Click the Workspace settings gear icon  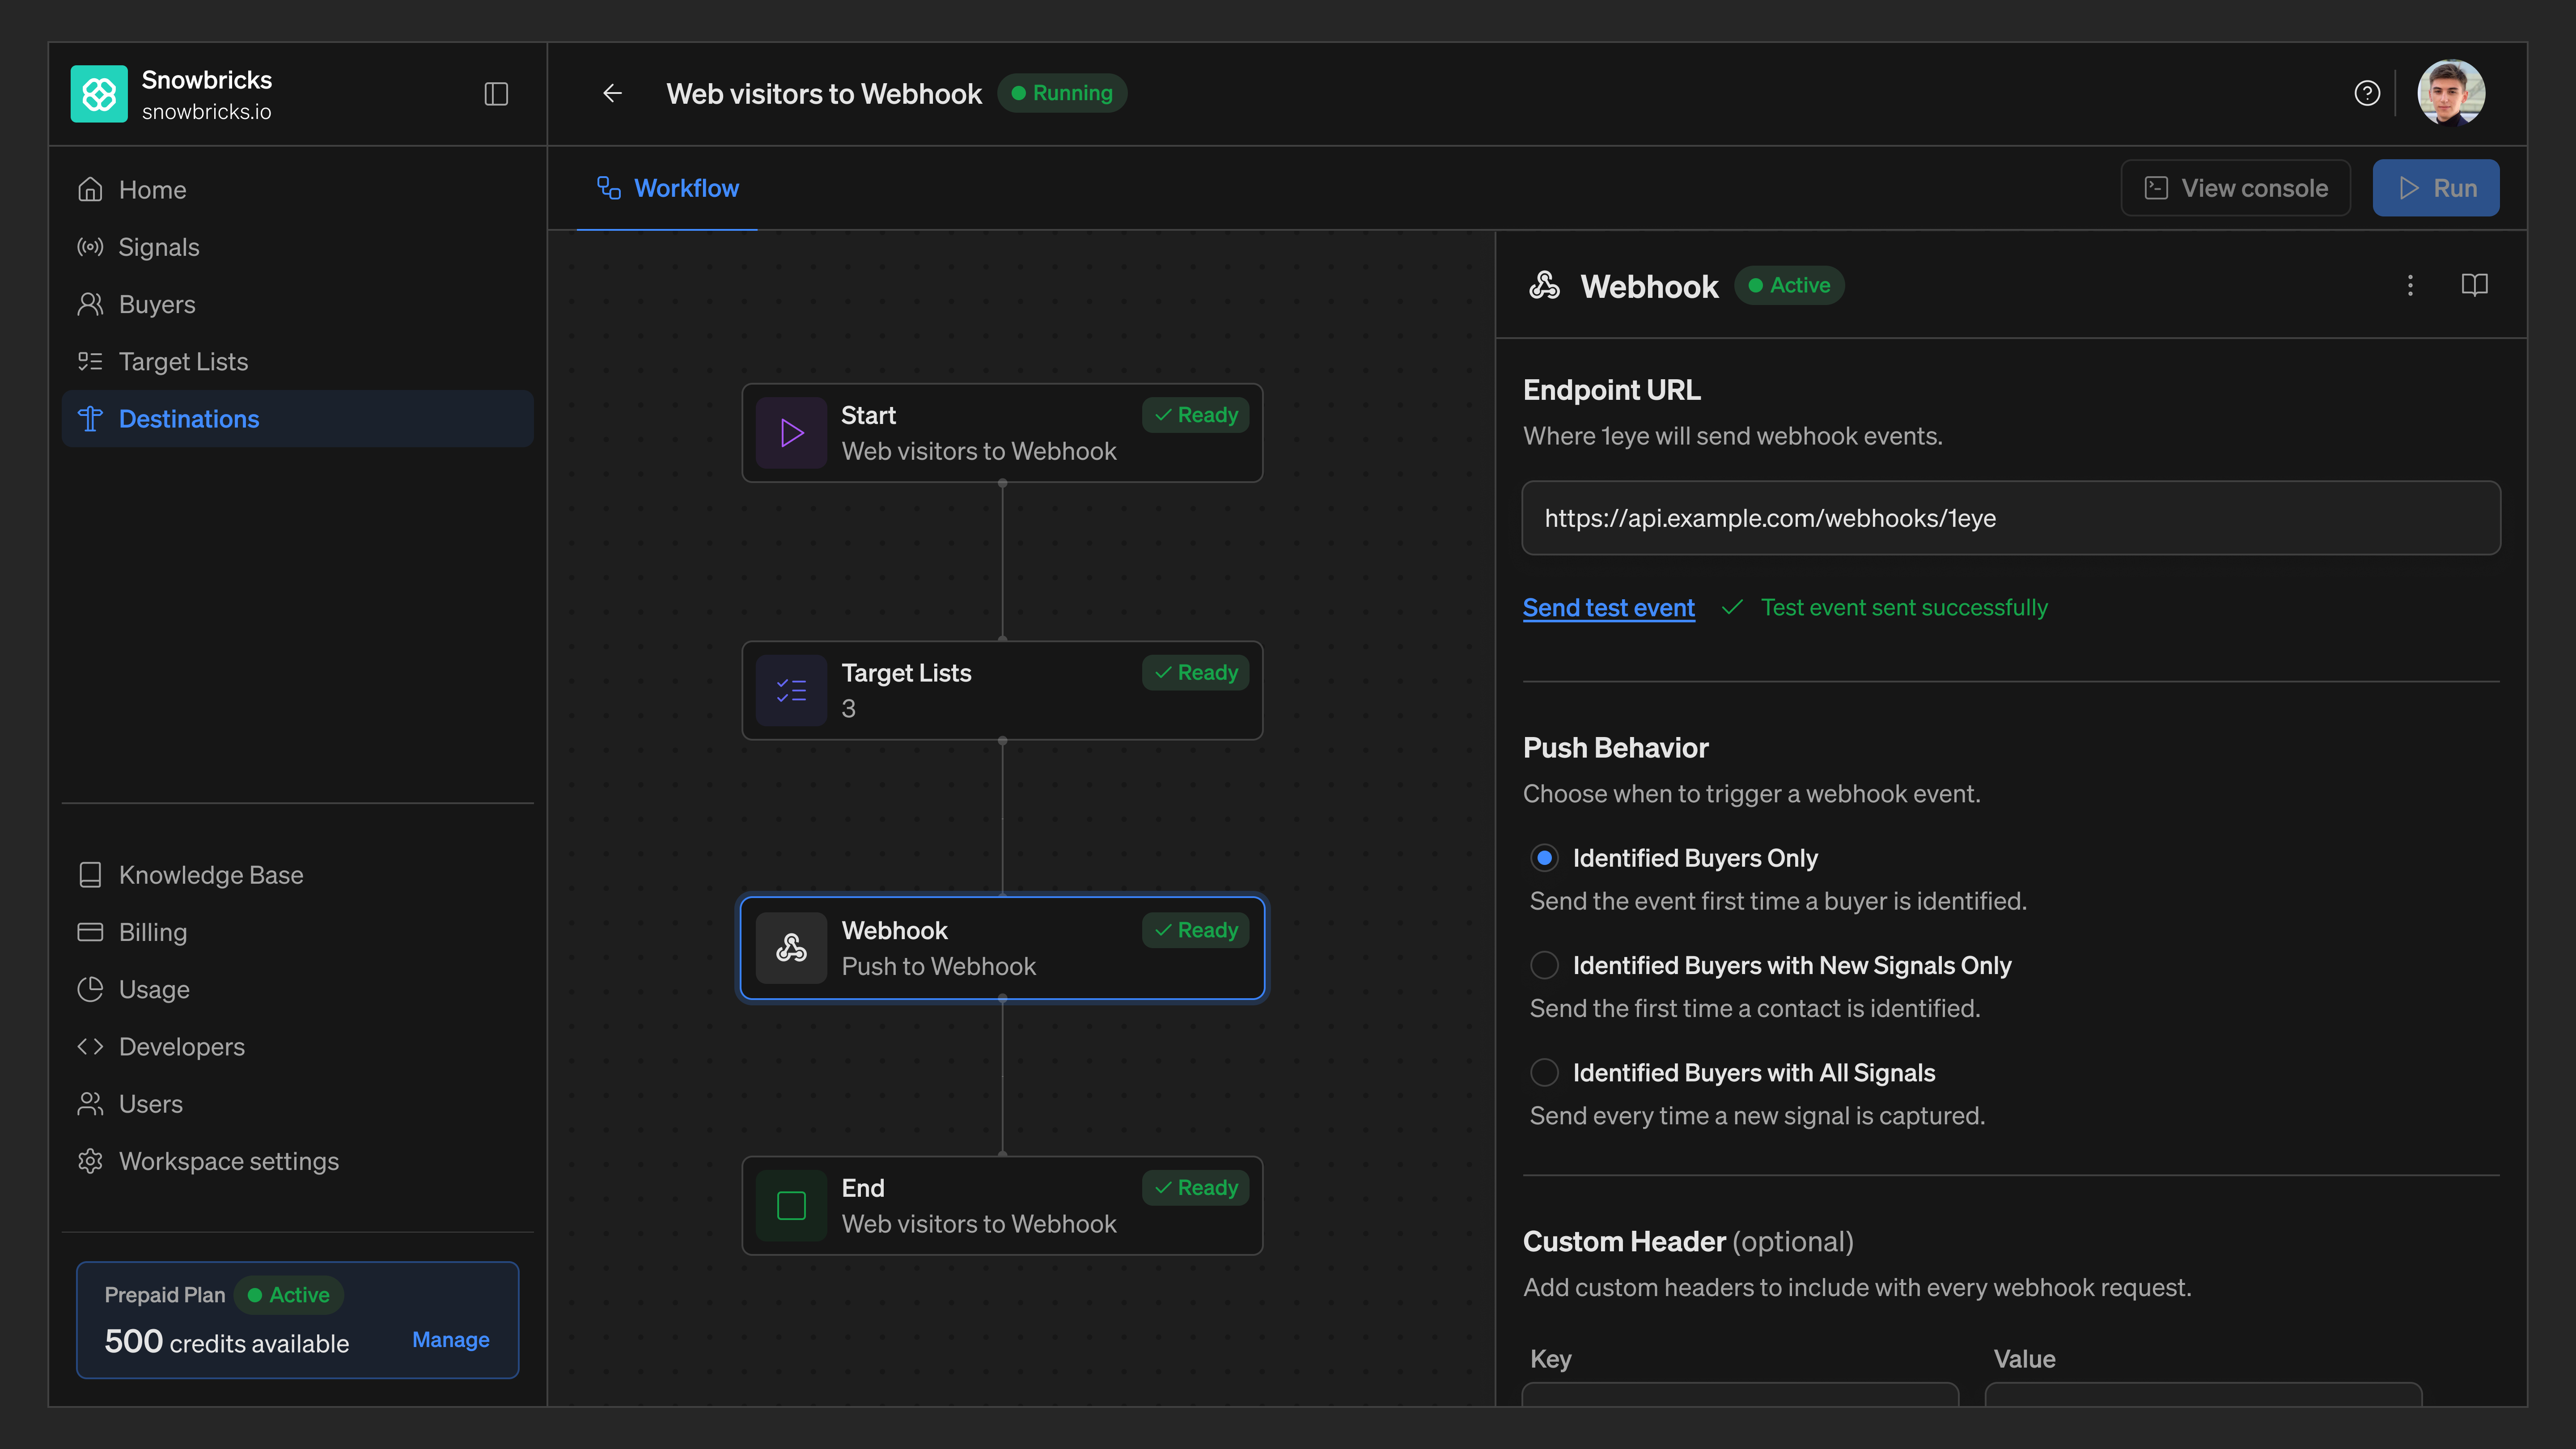tap(90, 1161)
